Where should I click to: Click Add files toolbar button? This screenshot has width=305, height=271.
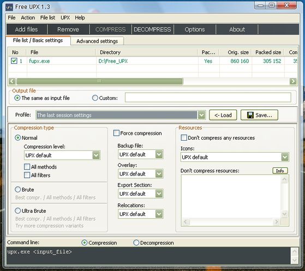26,29
